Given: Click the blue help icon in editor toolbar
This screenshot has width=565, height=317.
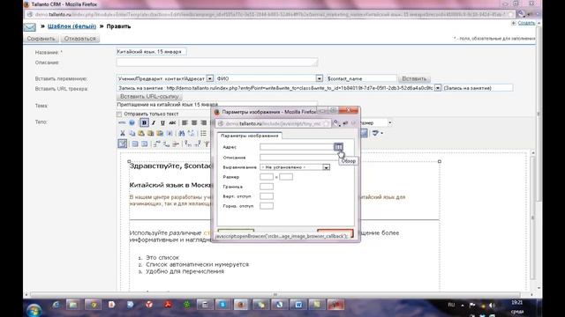Looking at the screenshot, I should [x=132, y=123].
